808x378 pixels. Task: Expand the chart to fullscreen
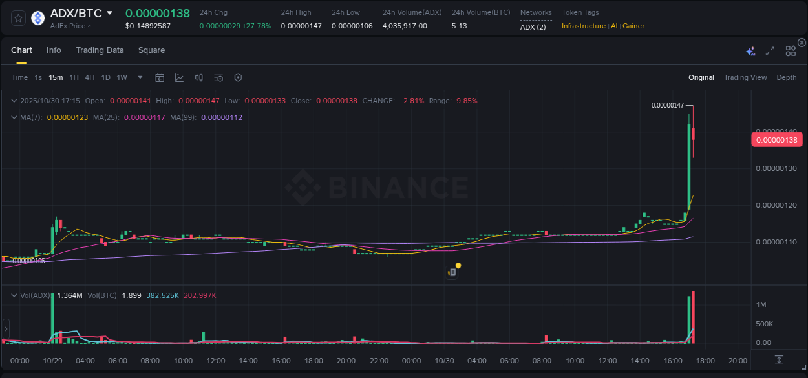click(x=770, y=50)
